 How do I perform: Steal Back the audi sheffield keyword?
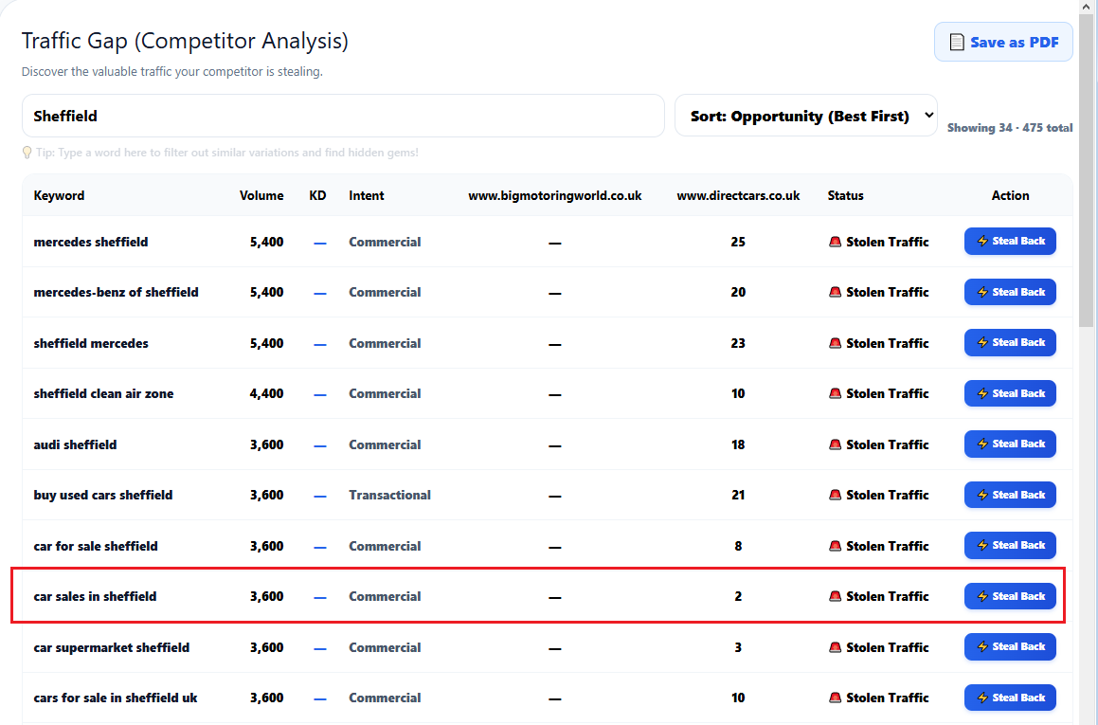click(1010, 444)
